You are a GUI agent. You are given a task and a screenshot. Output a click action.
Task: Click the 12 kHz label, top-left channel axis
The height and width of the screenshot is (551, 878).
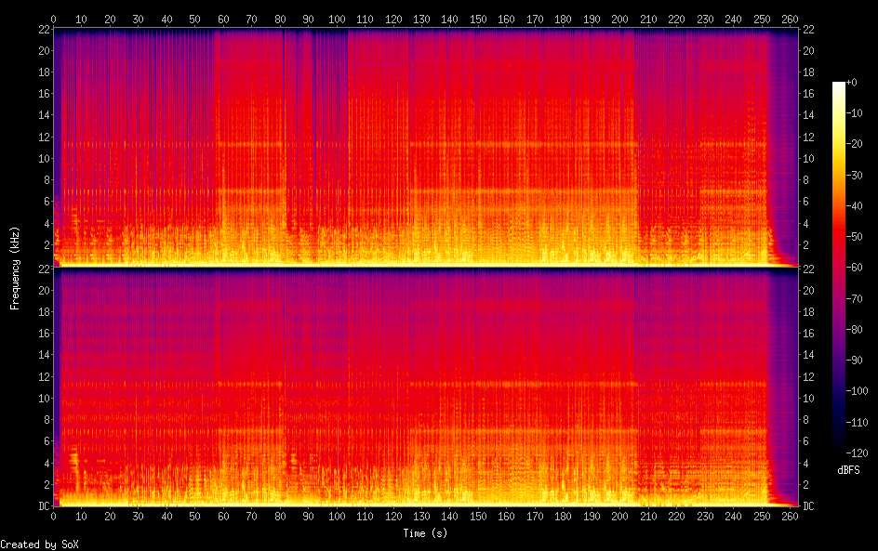[45, 137]
